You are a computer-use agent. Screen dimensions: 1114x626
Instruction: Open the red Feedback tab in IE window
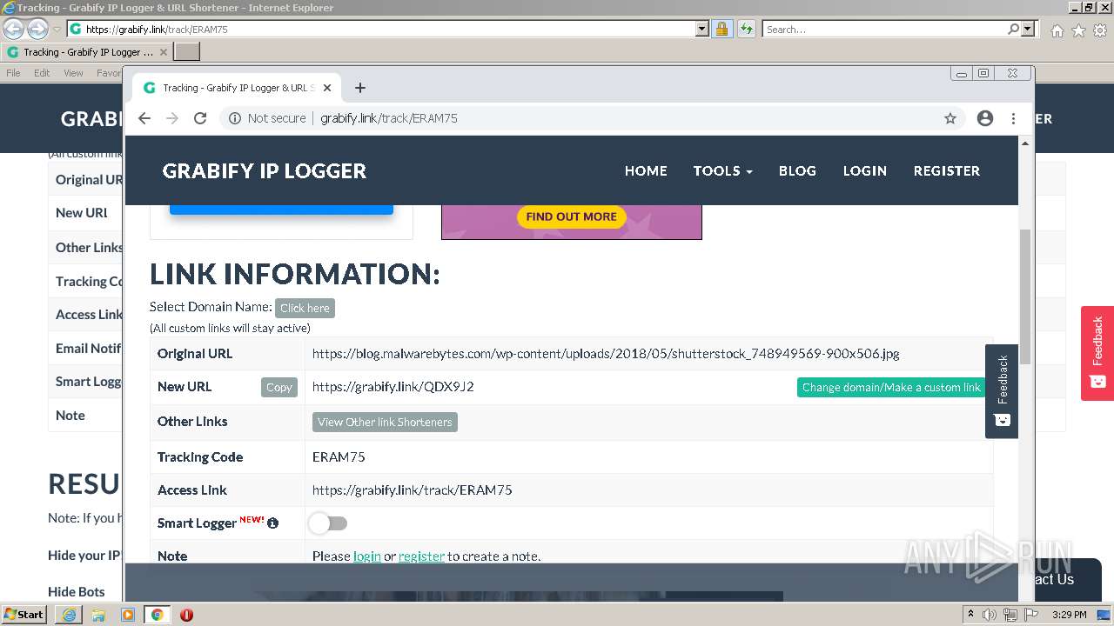1097,353
